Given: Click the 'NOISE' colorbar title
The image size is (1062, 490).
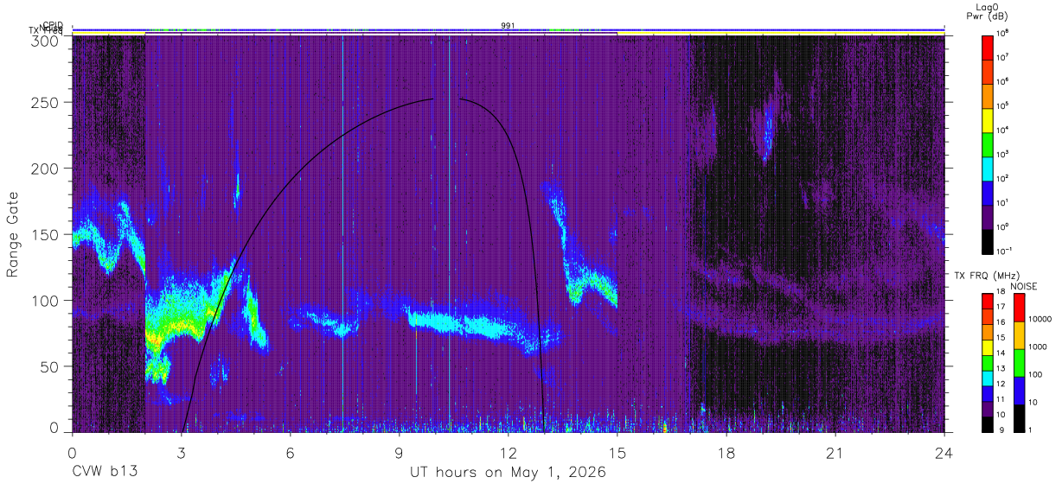Looking at the screenshot, I should click(x=1024, y=286).
